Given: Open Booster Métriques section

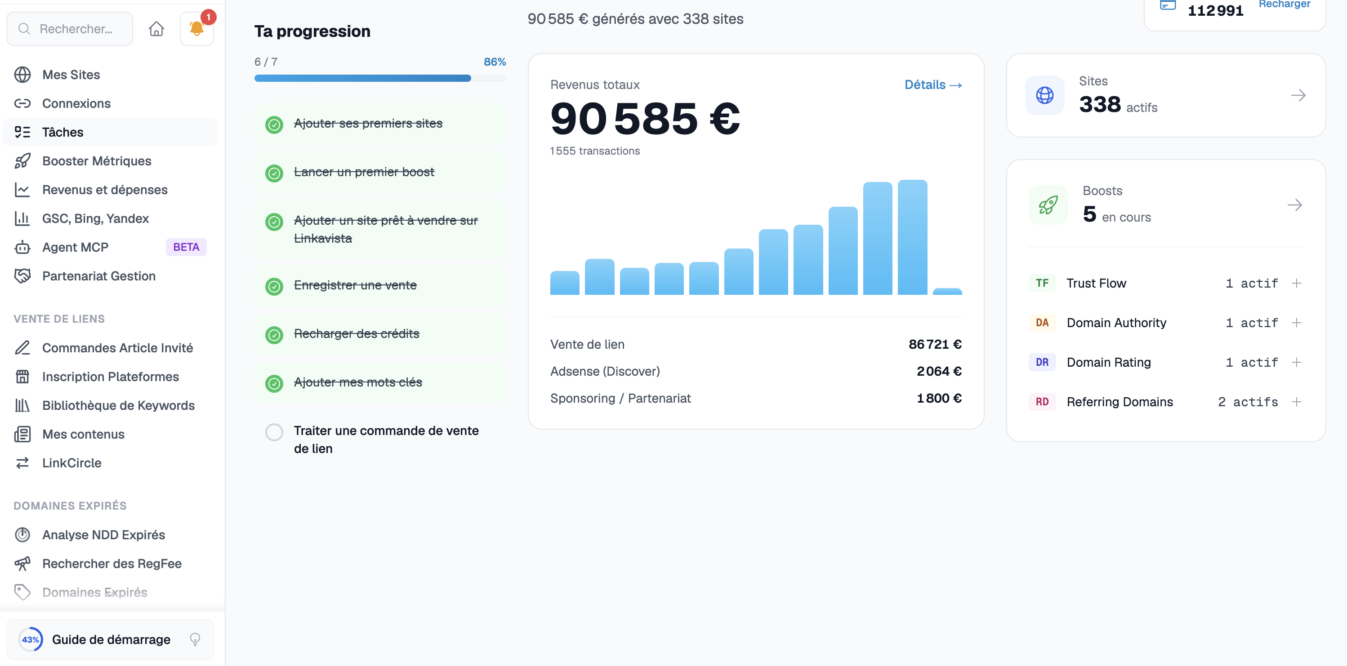Looking at the screenshot, I should point(110,161).
